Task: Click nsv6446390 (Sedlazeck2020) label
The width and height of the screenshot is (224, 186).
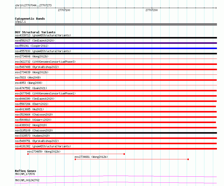Action: pos(35,99)
